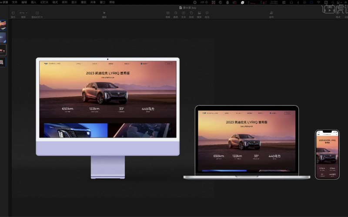
Task: Open the 媒体 media toolbar icon
Action: (x=199, y=14)
